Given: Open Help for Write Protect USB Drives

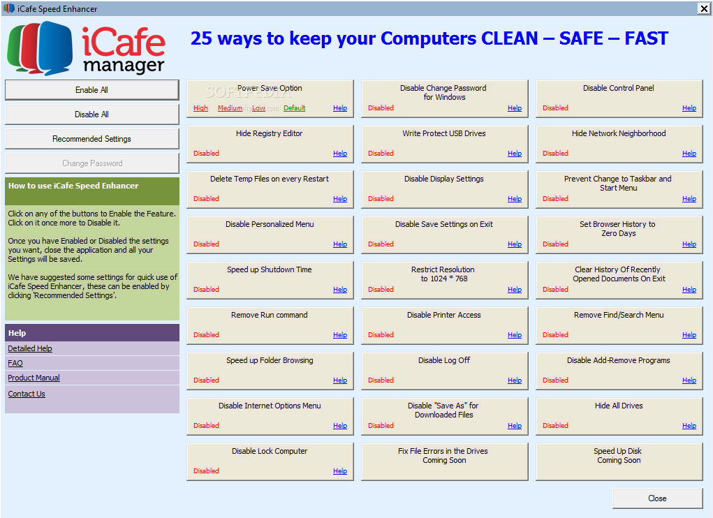Looking at the screenshot, I should tap(515, 154).
